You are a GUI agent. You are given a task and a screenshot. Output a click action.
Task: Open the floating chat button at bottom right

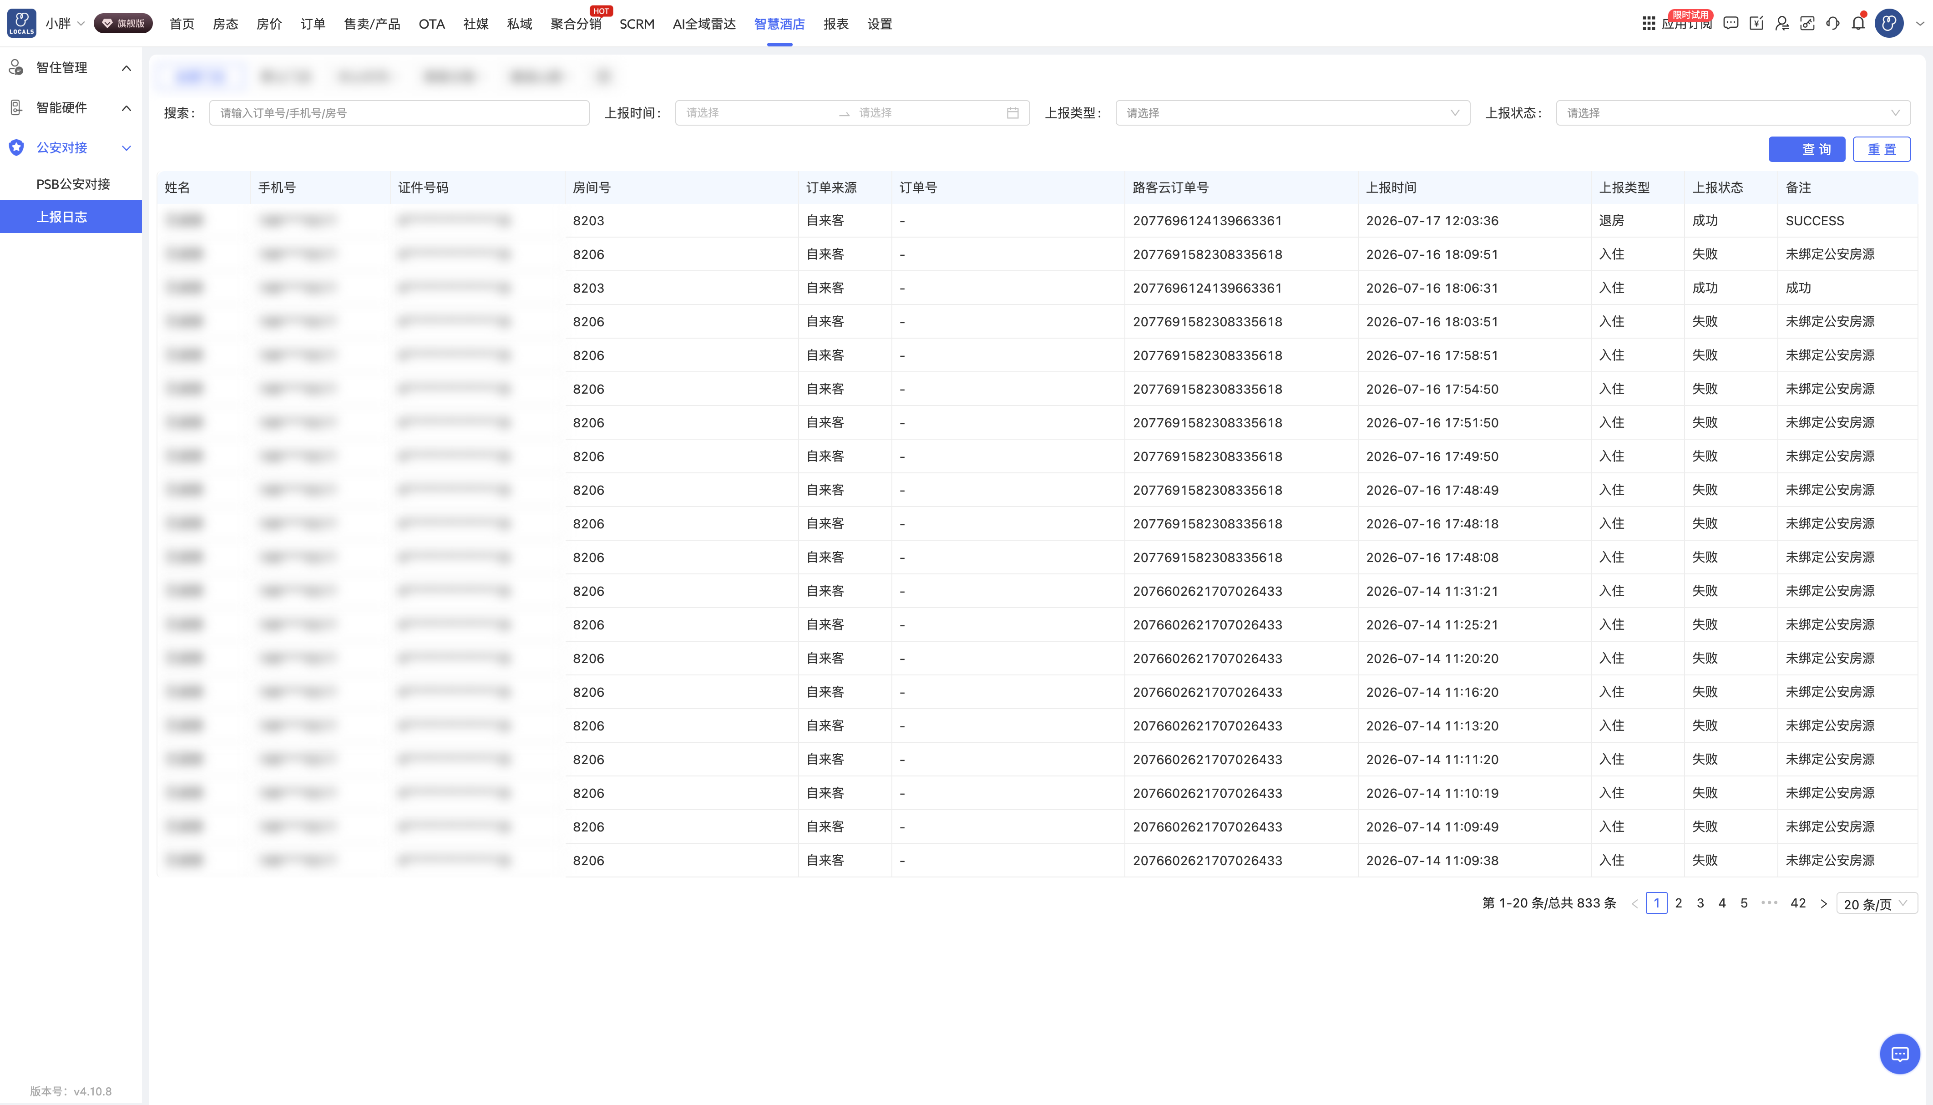click(1900, 1054)
